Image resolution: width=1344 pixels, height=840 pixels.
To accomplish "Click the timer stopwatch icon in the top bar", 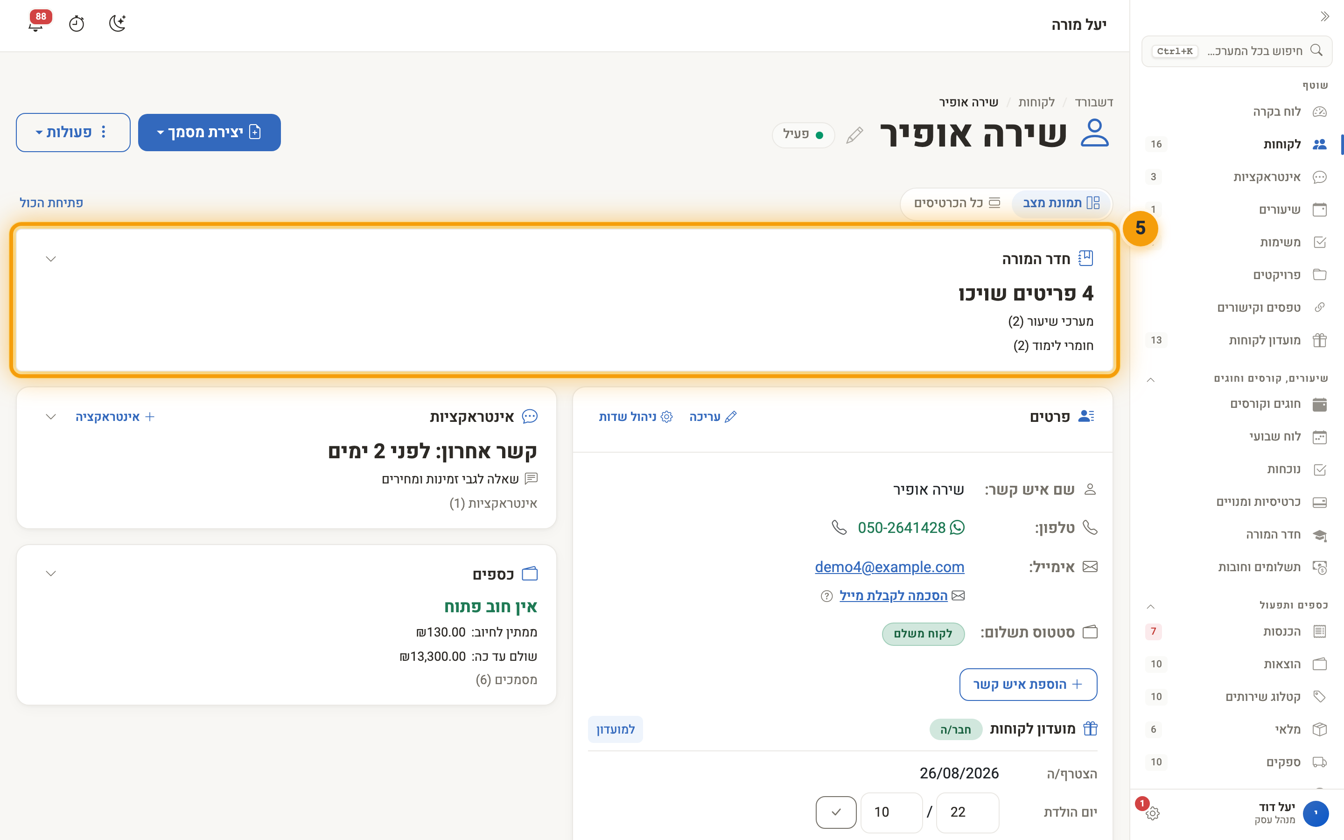I will click(x=77, y=24).
